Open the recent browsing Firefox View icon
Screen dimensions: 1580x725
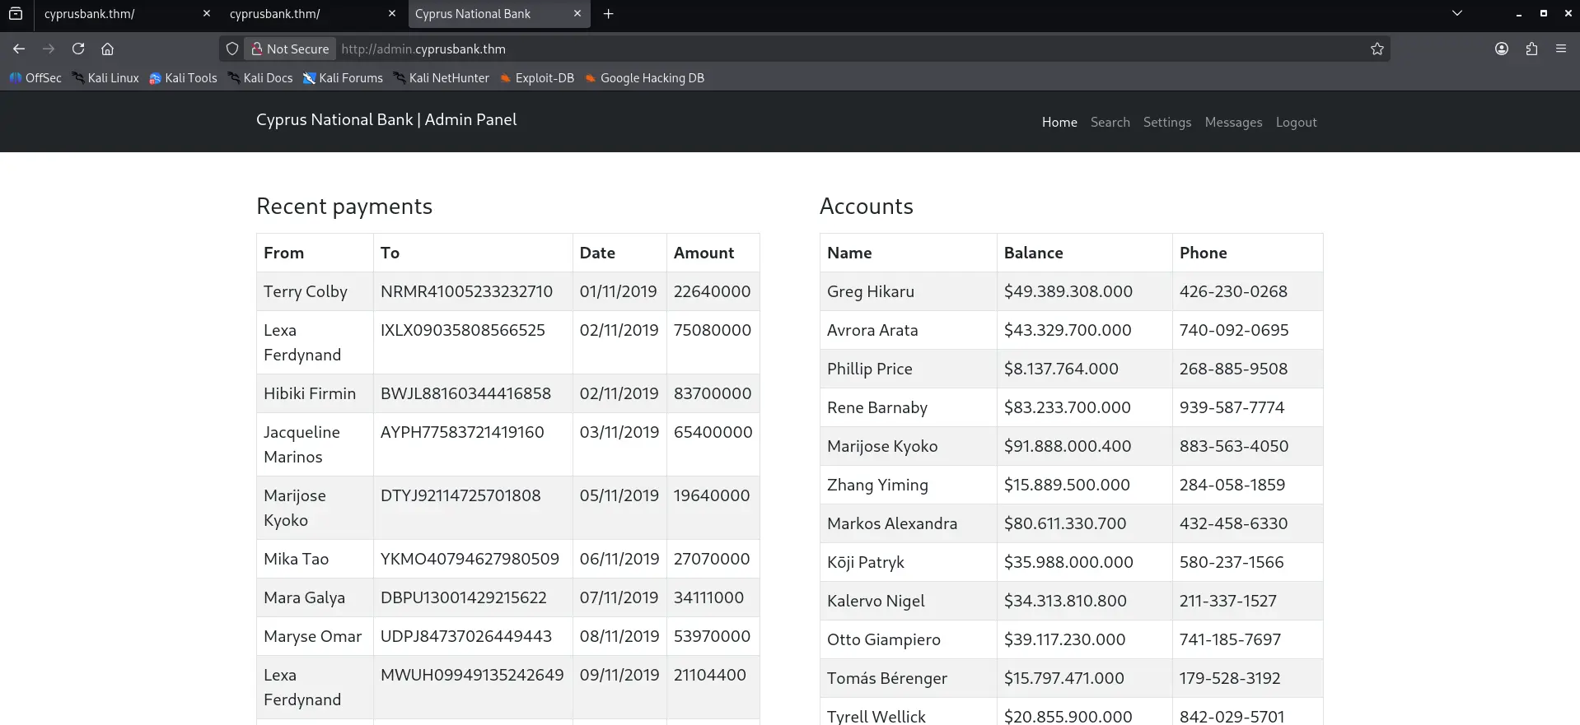[x=16, y=13]
